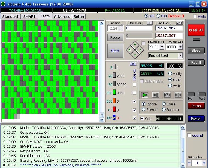Click the MAX end LBA button
Image resolution: width=208 pixels, height=168 pixels.
(179, 23)
